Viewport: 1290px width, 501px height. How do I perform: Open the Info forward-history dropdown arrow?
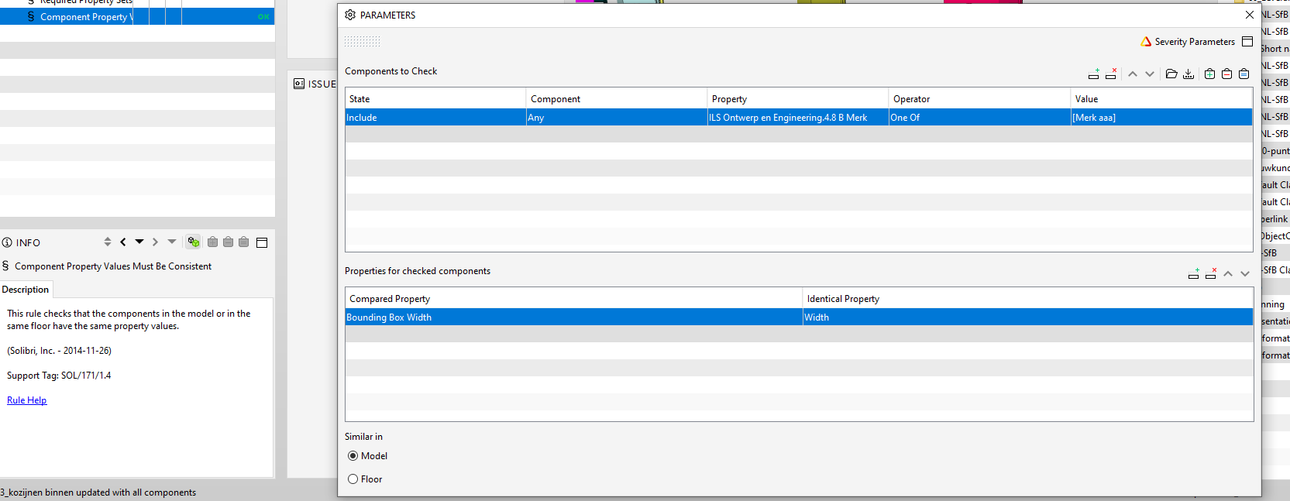pos(172,242)
